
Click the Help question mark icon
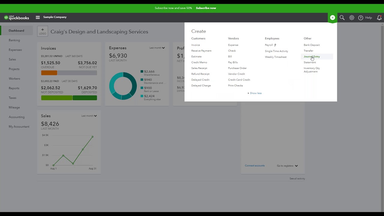[361, 18]
